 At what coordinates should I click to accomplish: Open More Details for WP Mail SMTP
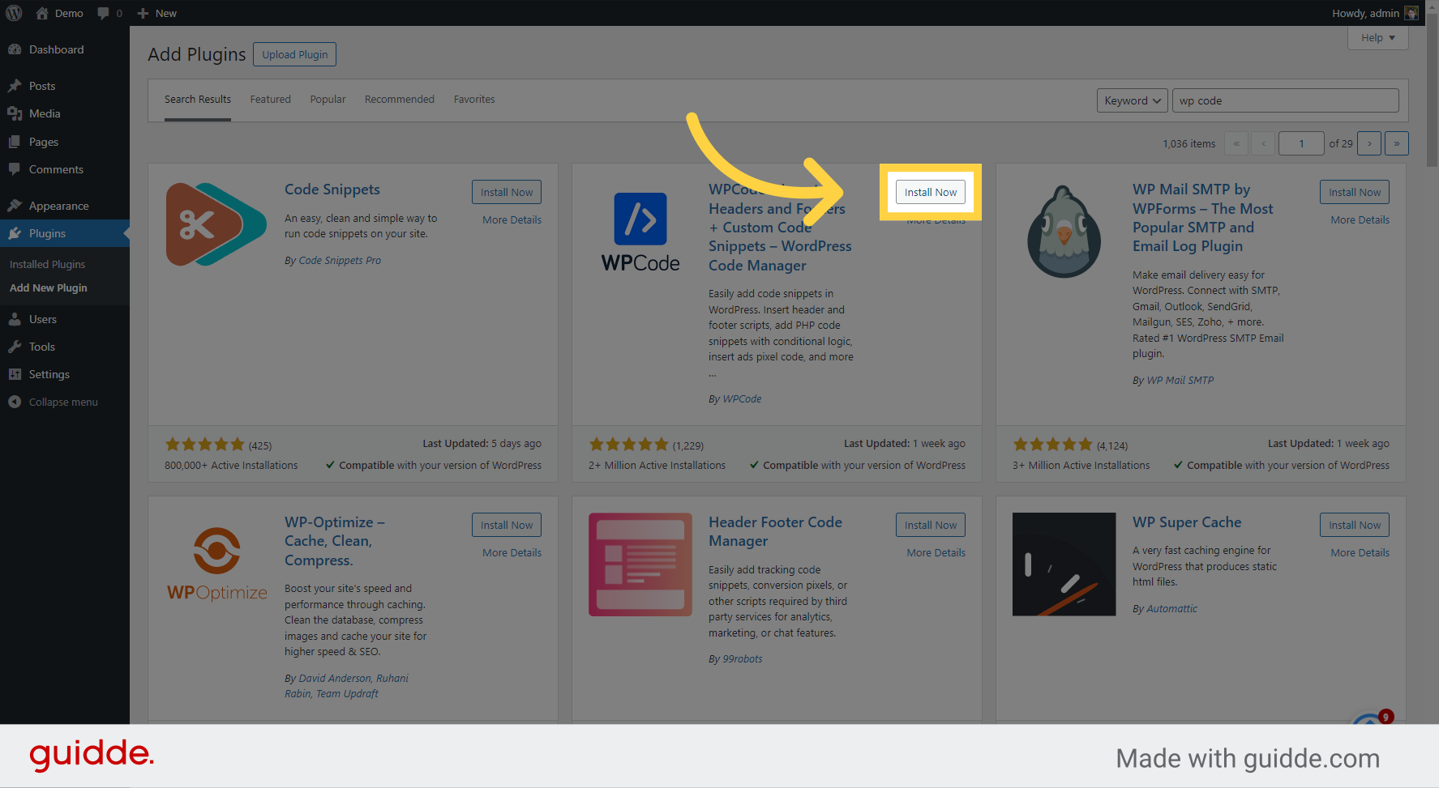click(1359, 219)
